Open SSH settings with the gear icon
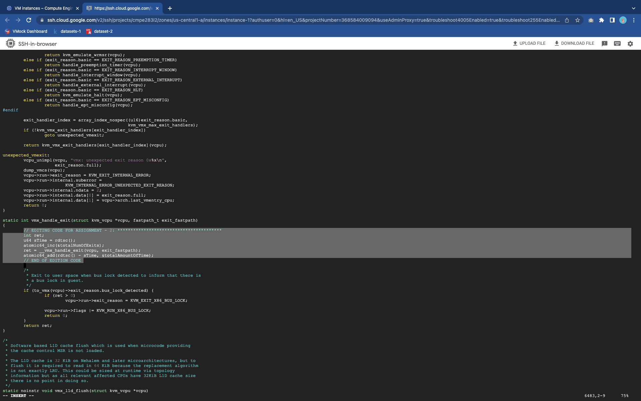Viewport: 641px width, 401px height. (x=630, y=43)
